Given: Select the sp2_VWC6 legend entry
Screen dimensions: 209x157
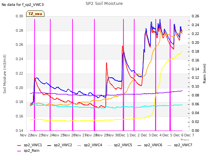Looking at the screenshot, I should pyautogui.click(x=150, y=145).
